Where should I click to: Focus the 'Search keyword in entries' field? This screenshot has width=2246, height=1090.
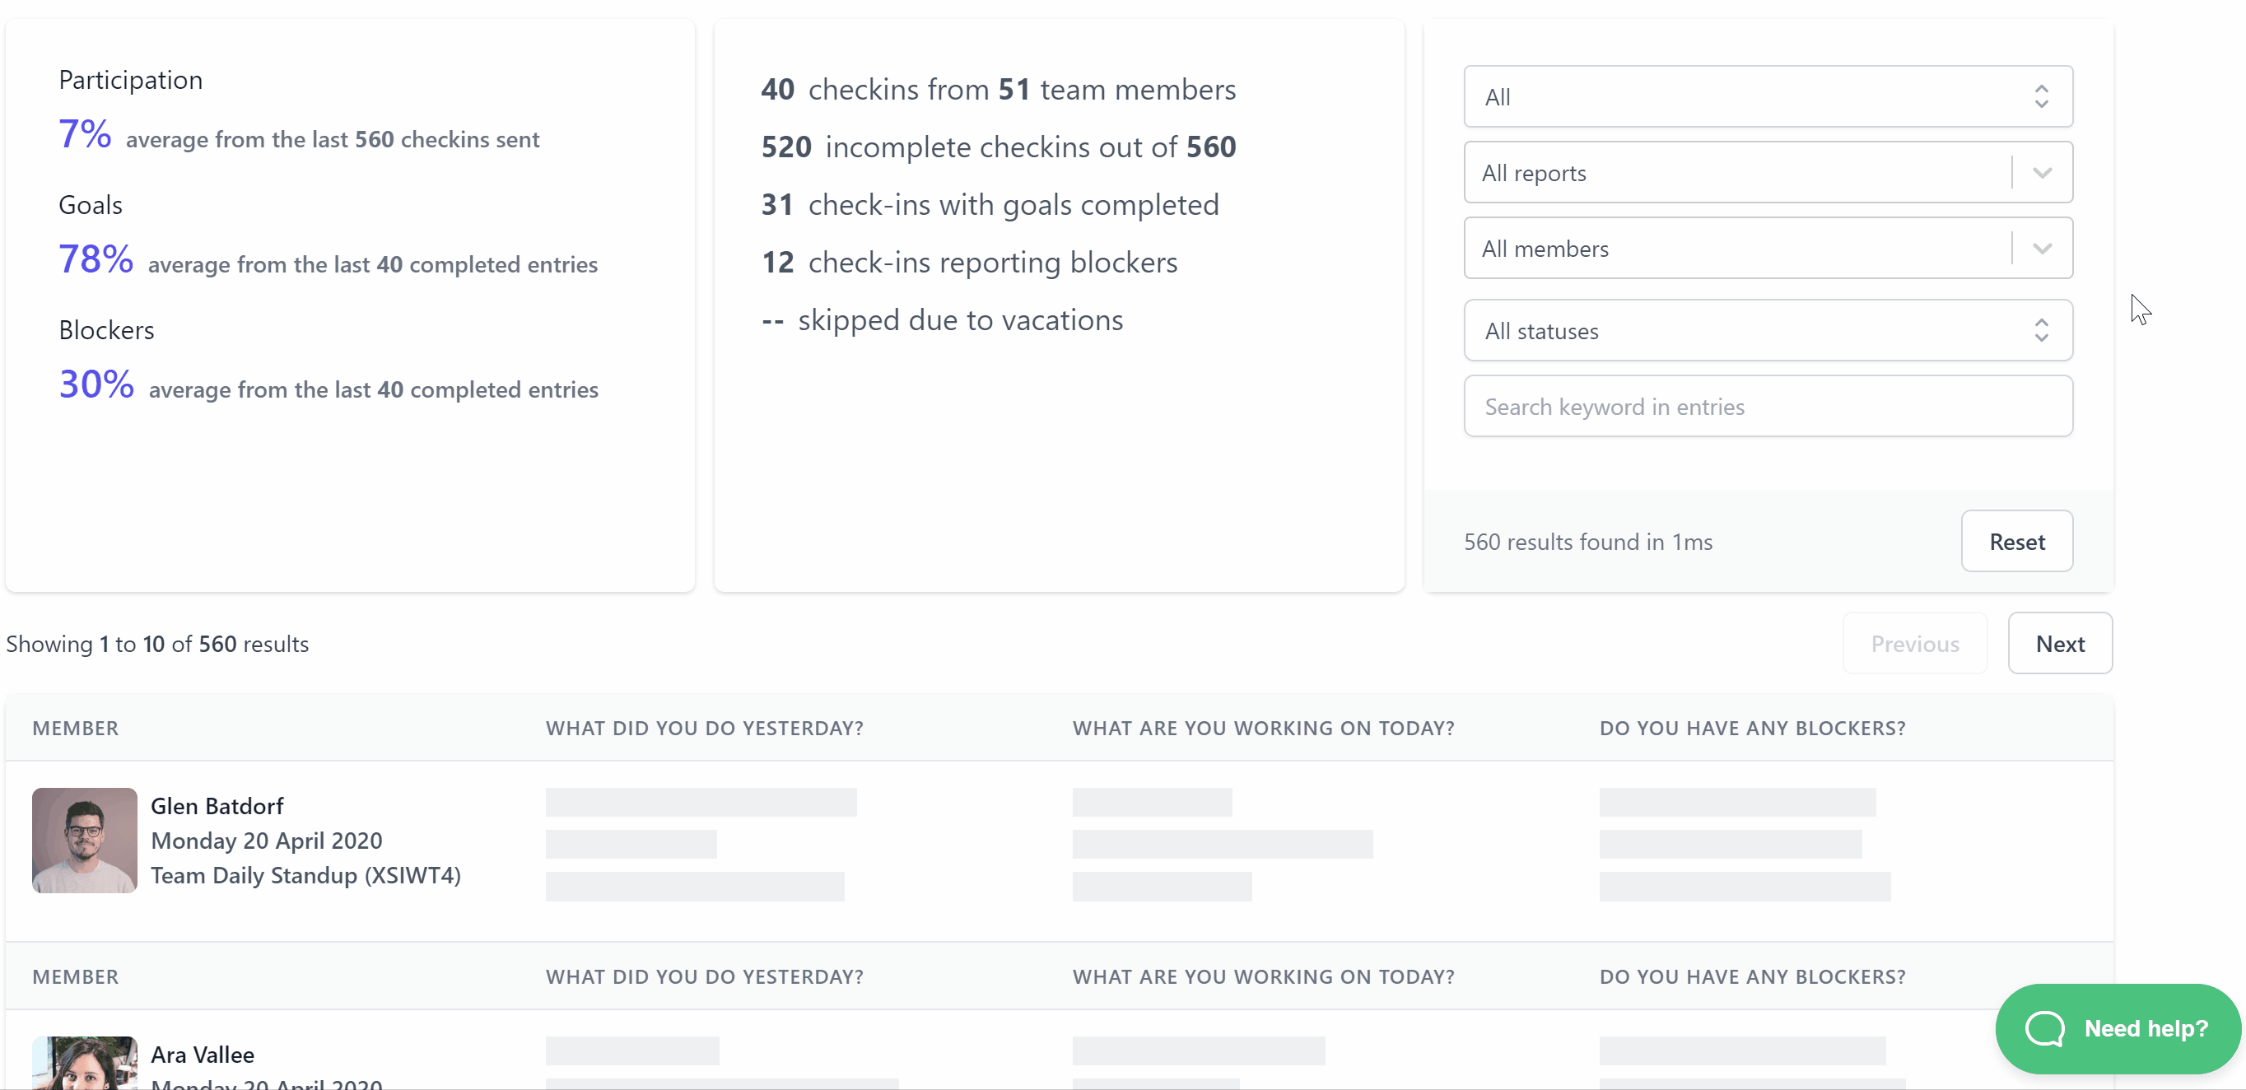(x=1768, y=407)
